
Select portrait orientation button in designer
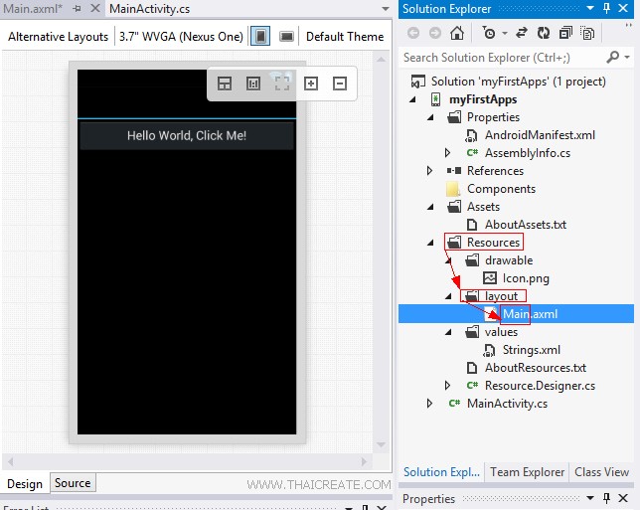[260, 36]
